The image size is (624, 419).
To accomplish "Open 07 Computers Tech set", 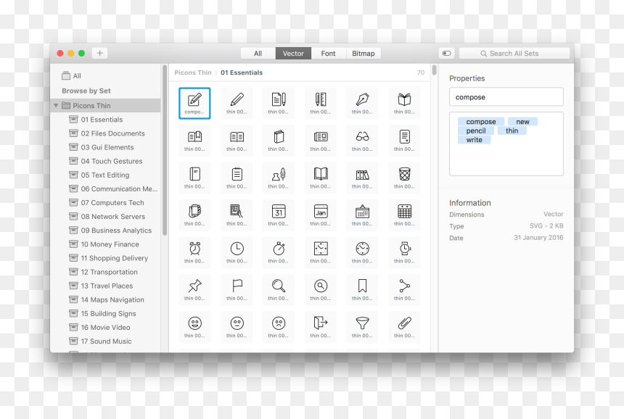I will [x=105, y=203].
